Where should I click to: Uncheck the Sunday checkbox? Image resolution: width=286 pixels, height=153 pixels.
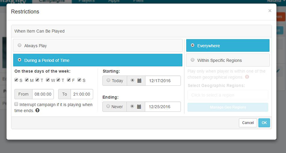coord(16,80)
